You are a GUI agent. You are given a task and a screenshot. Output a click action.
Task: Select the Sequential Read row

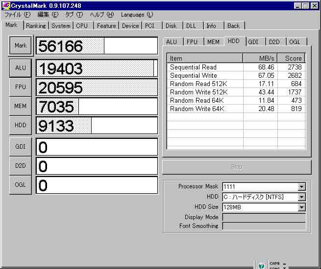pyautogui.click(x=236, y=67)
